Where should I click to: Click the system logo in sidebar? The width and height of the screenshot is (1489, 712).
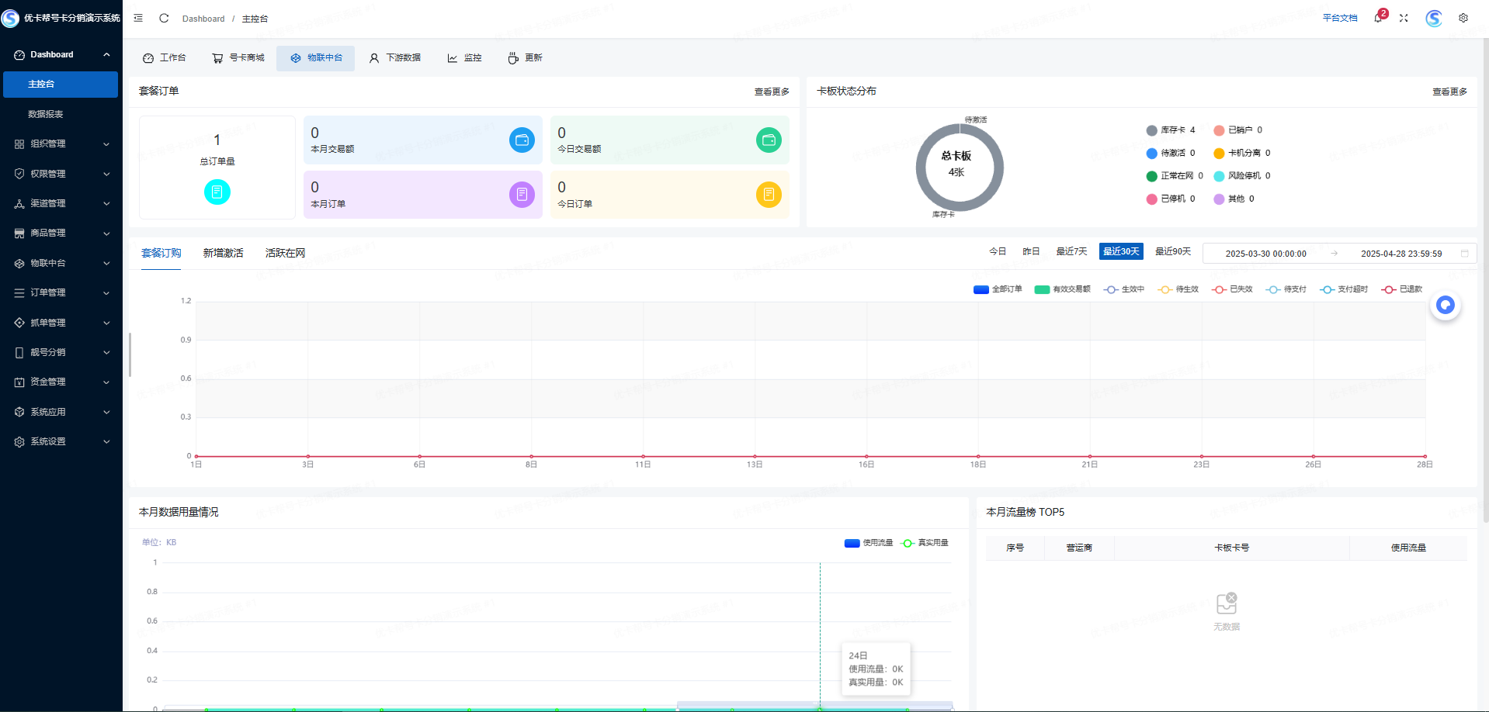10,18
